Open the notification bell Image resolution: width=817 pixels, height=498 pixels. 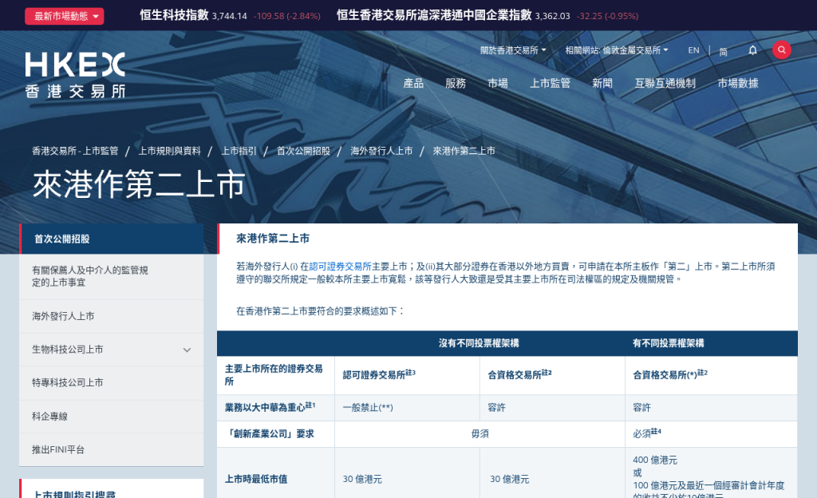coord(752,50)
